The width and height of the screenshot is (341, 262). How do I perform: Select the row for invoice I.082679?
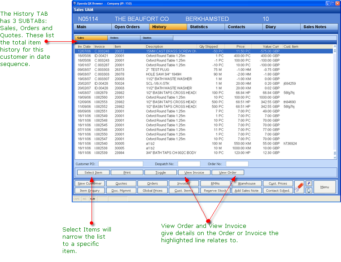coord(204,93)
